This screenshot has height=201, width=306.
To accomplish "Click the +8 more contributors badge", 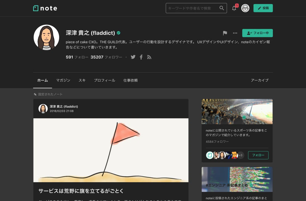I will coord(240,155).
